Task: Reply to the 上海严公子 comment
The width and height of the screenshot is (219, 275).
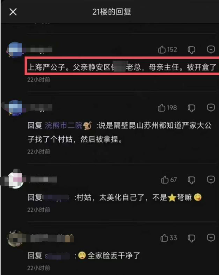Action: tap(211, 49)
